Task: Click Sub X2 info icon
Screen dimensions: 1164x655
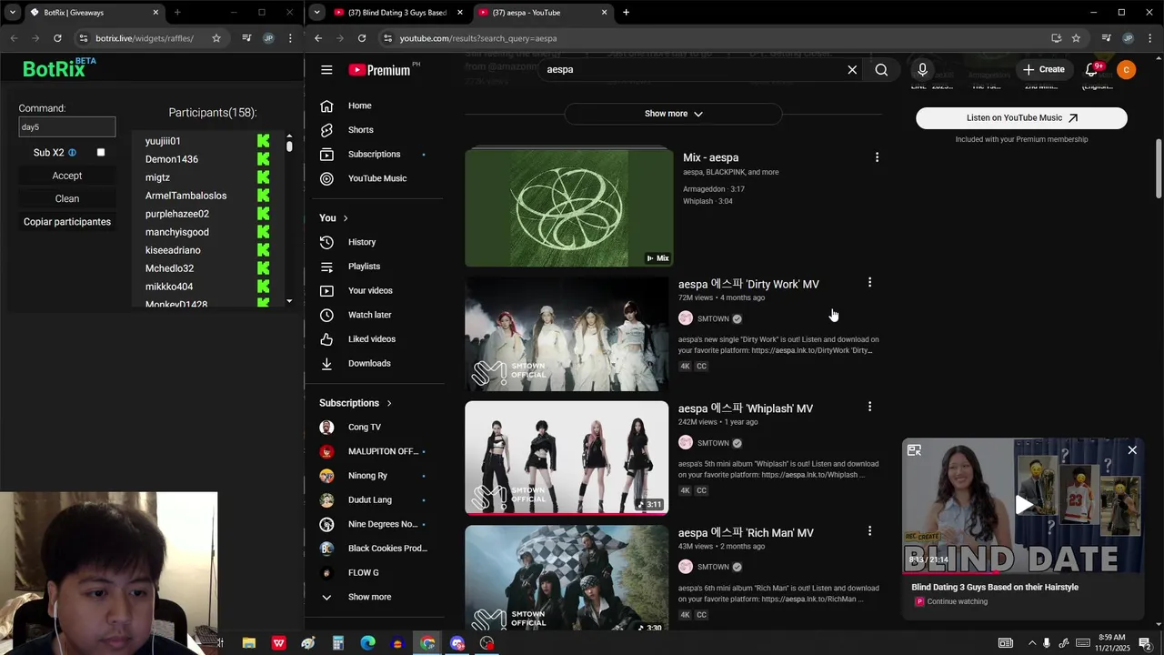Action: [72, 153]
